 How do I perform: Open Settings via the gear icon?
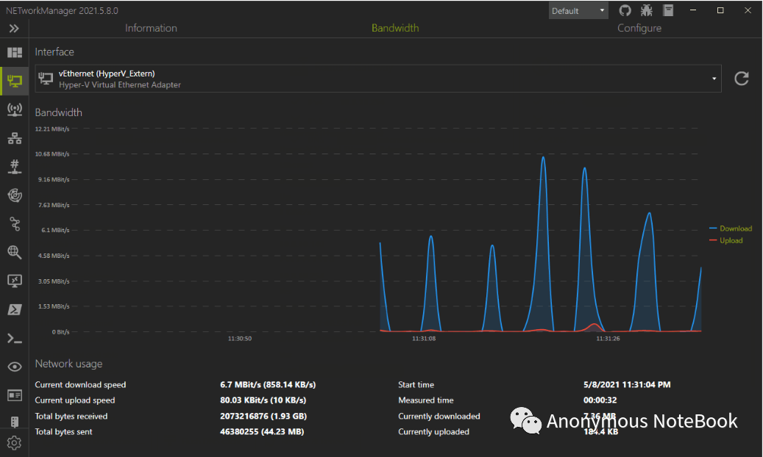click(15, 443)
